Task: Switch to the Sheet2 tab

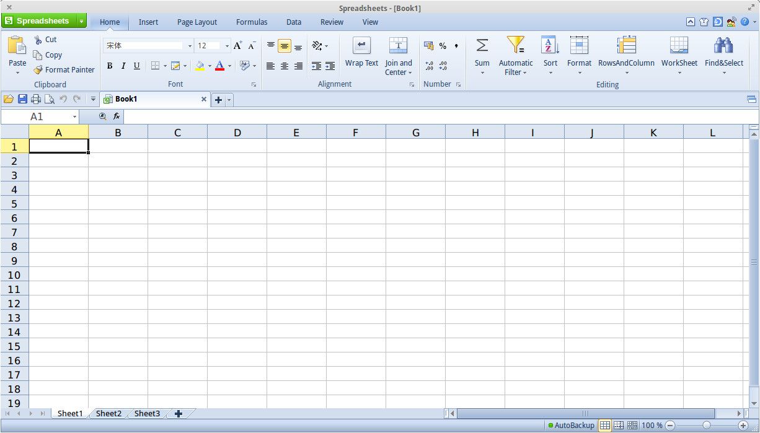Action: (108, 413)
